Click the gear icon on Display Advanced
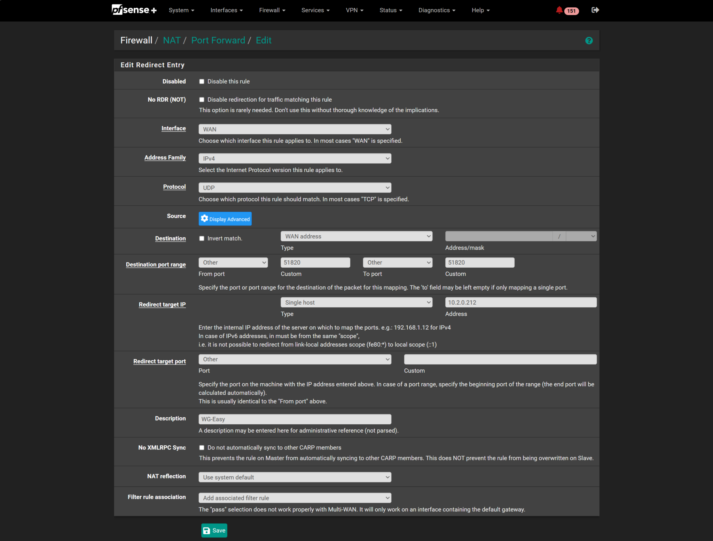Screen dimensions: 713x541 tap(204, 219)
